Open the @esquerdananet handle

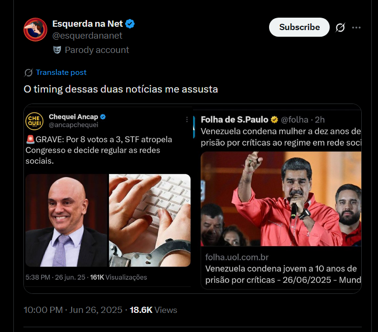87,36
